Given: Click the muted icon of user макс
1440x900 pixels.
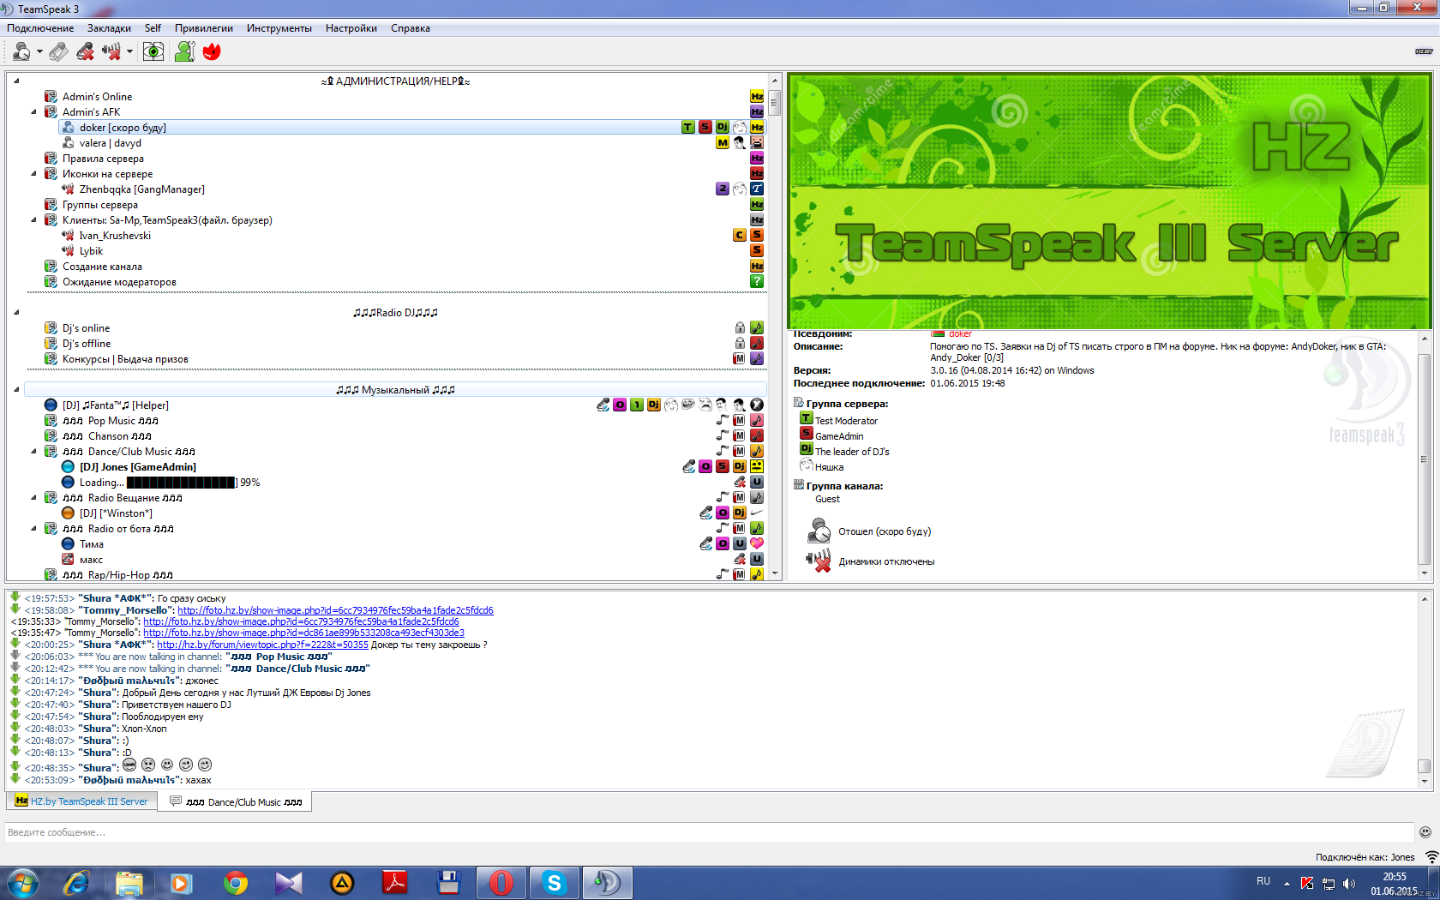Looking at the screenshot, I should [x=68, y=560].
